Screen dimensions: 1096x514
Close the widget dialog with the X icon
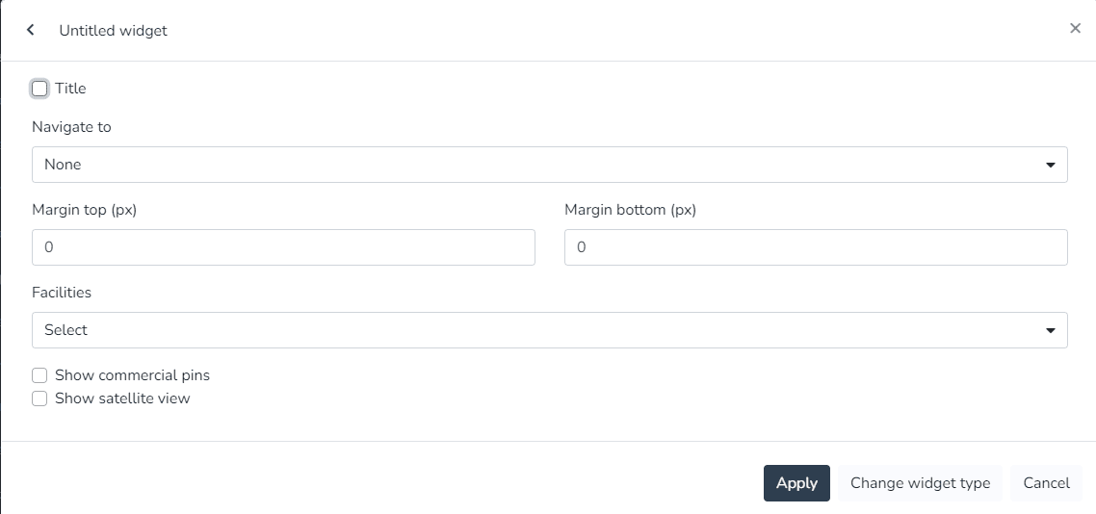coord(1075,28)
